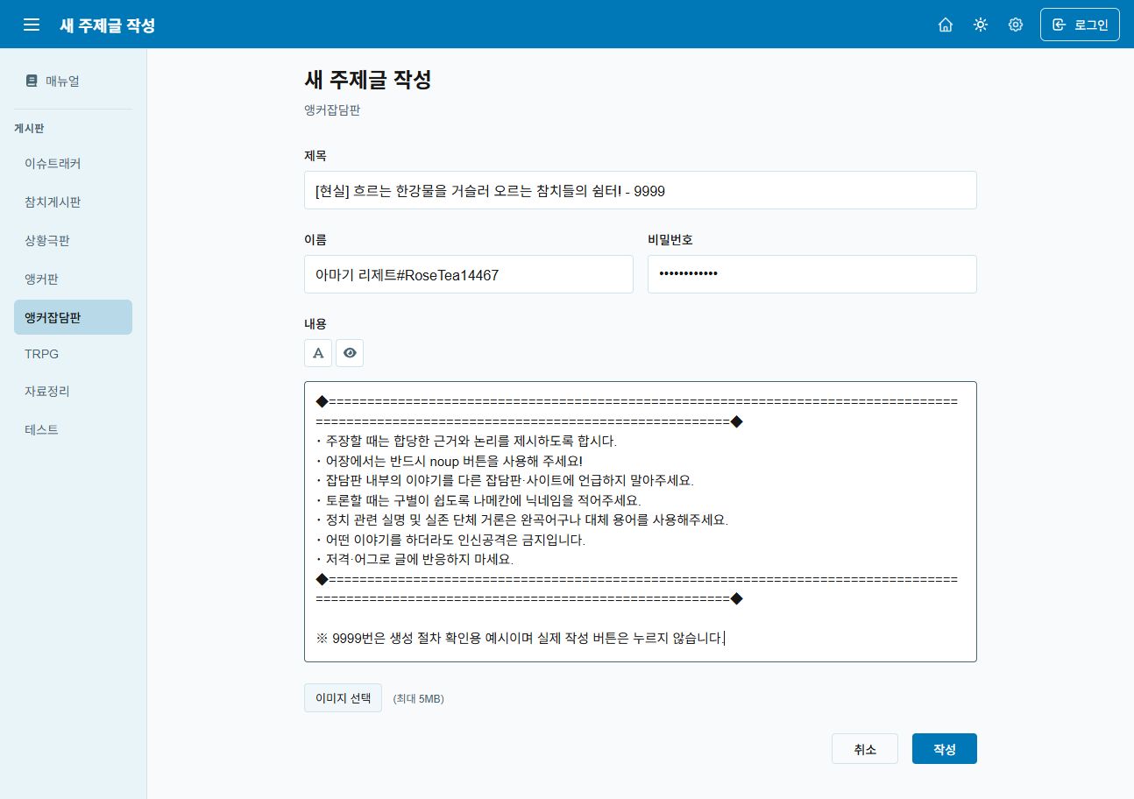This screenshot has width=1134, height=799.
Task: Select 이슈트래커 board in sidebar
Action: [x=73, y=164]
